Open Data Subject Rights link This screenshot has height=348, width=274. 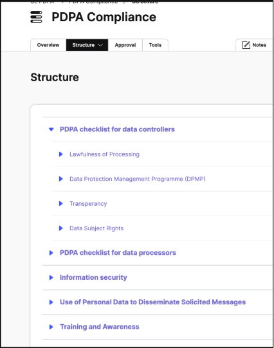pos(96,228)
